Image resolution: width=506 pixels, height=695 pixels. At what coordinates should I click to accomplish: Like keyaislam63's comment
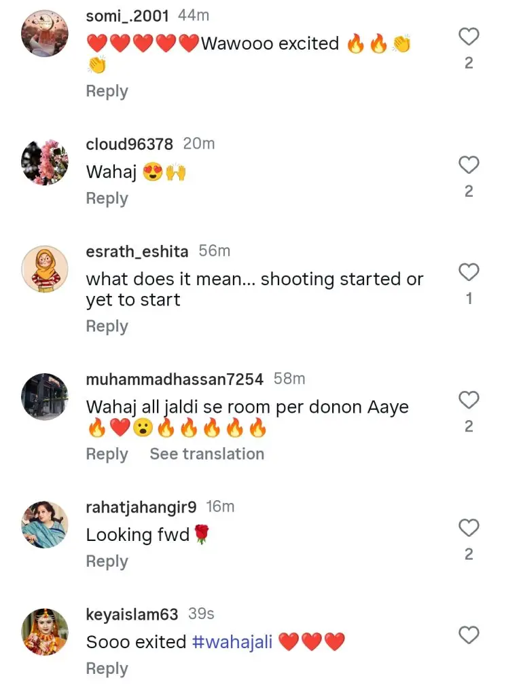coord(469,635)
